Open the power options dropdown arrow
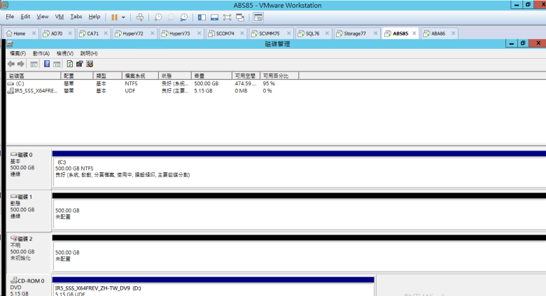546x296 pixels. coord(124,17)
